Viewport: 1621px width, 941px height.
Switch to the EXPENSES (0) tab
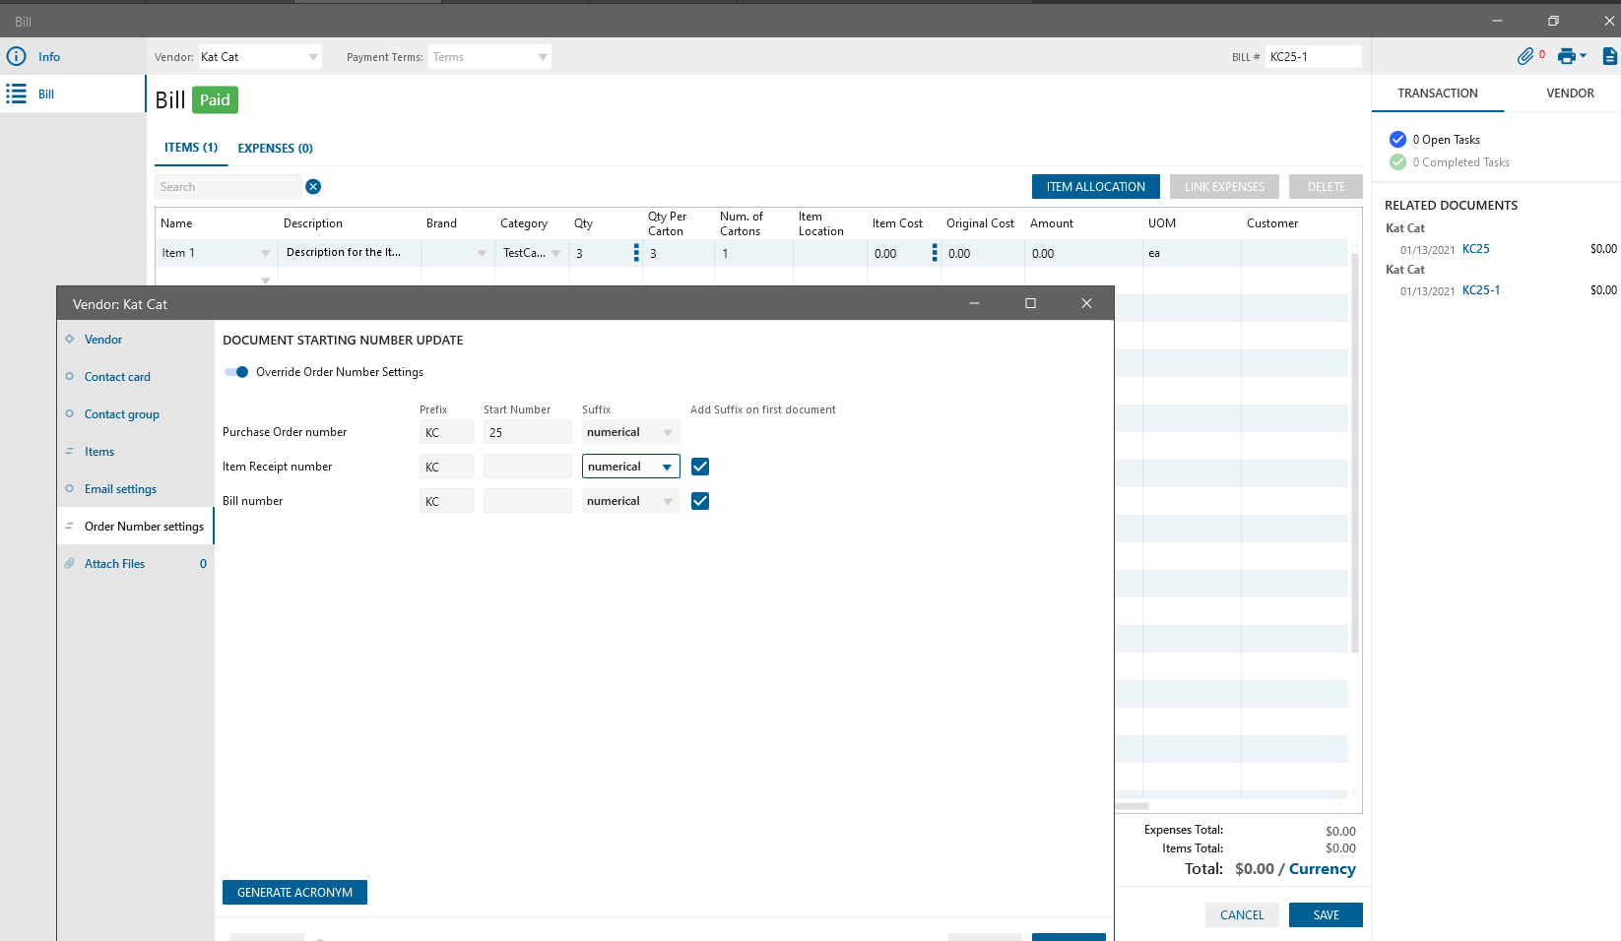tap(275, 149)
